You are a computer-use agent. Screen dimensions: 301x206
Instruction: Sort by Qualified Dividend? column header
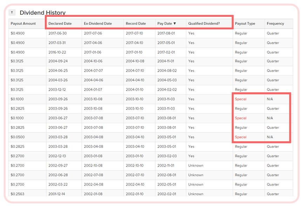click(204, 23)
